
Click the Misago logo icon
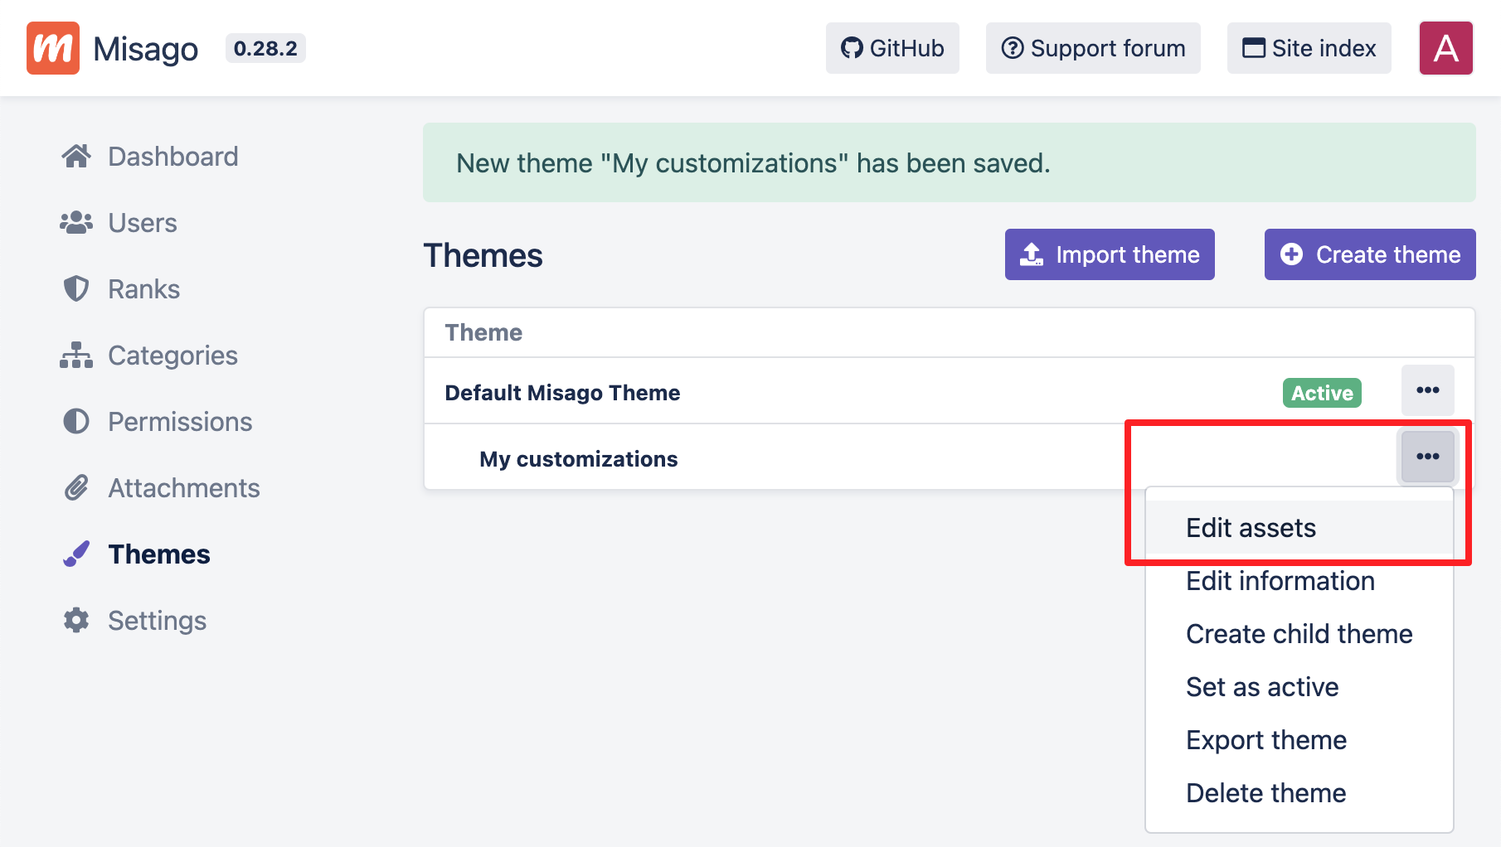[x=53, y=48]
